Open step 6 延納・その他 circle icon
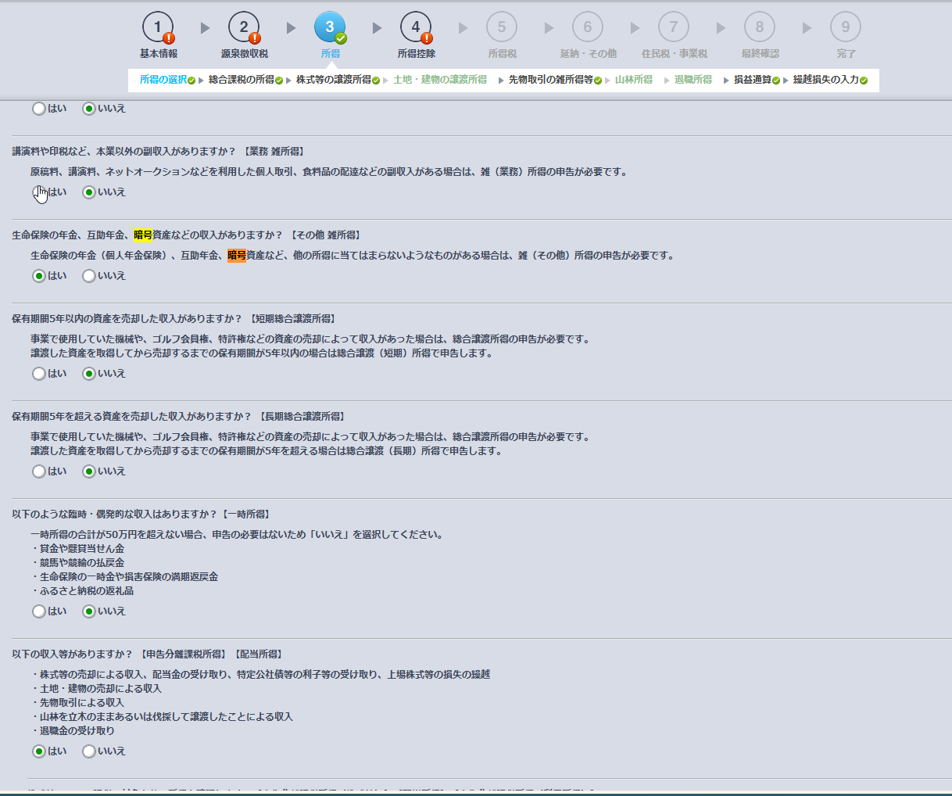The image size is (952, 796). 588,27
